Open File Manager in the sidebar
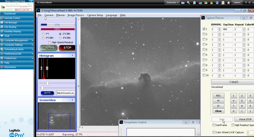This screenshot has width=254, height=137. (11, 23)
